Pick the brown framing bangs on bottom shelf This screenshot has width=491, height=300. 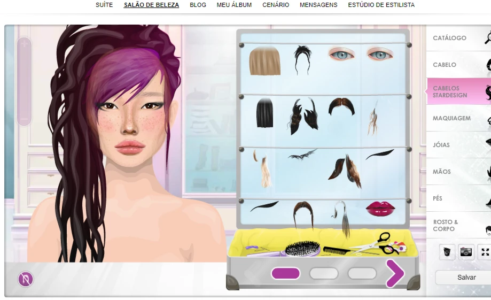(x=303, y=215)
